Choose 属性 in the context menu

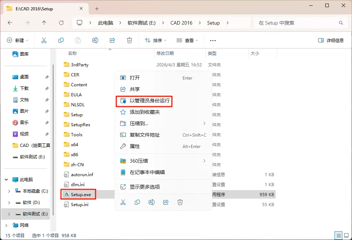tap(163, 146)
